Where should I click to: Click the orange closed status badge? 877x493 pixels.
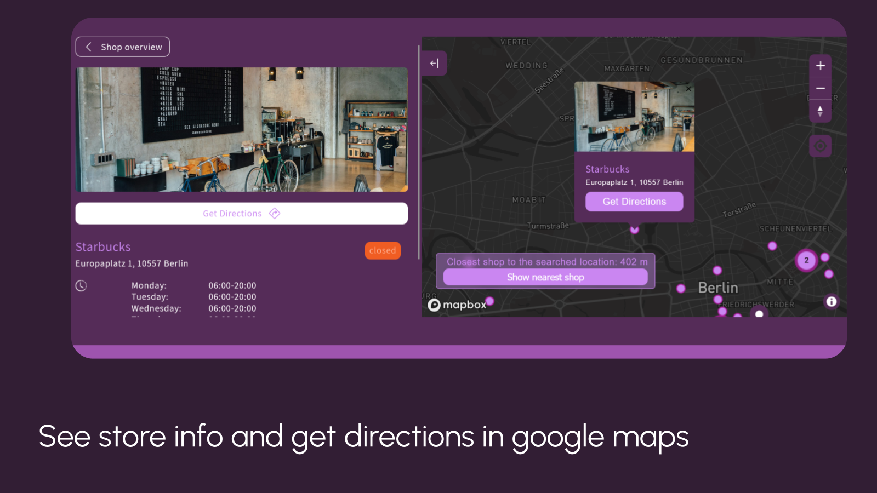[383, 250]
